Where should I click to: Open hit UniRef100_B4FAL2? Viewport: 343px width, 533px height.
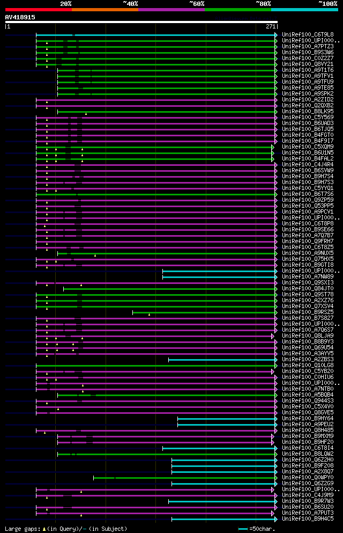[x=308, y=159]
